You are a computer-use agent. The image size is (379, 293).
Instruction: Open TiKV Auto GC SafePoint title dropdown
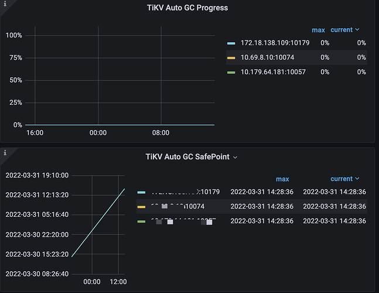click(x=235, y=158)
